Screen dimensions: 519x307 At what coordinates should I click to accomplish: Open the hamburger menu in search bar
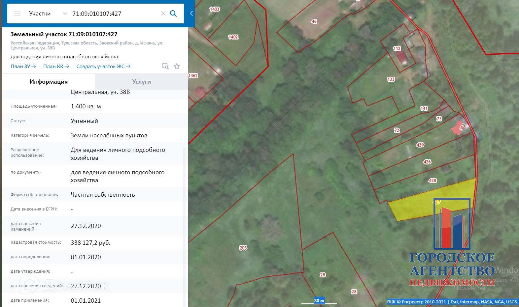(17, 14)
